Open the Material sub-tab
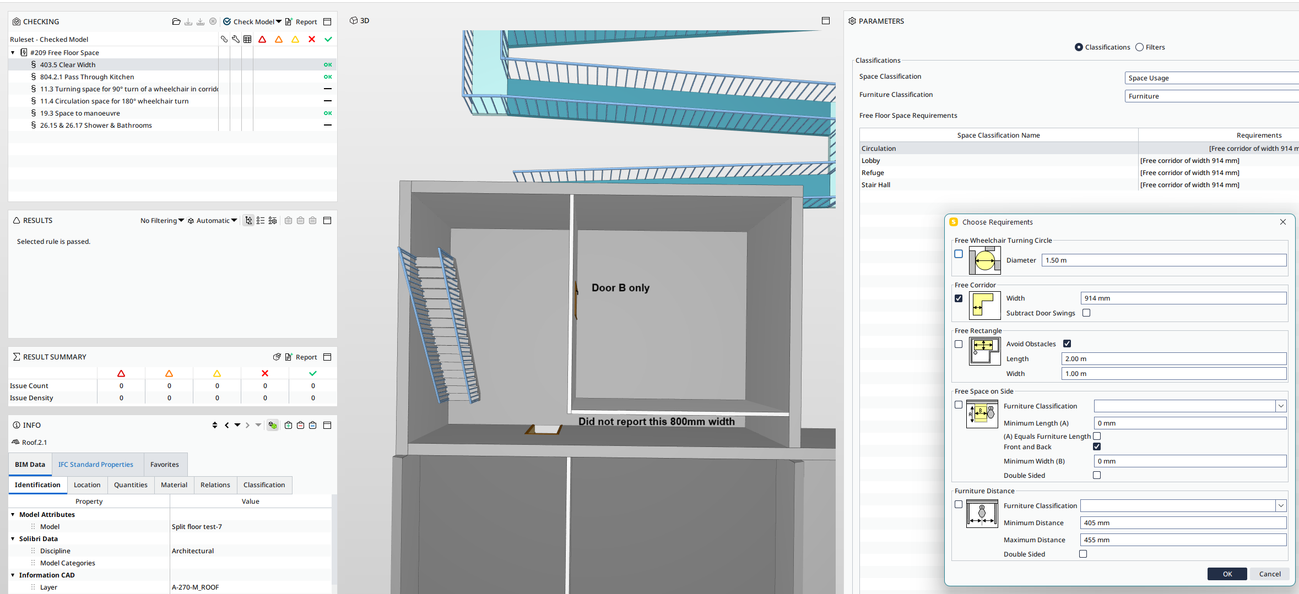Image resolution: width=1299 pixels, height=594 pixels. [174, 484]
